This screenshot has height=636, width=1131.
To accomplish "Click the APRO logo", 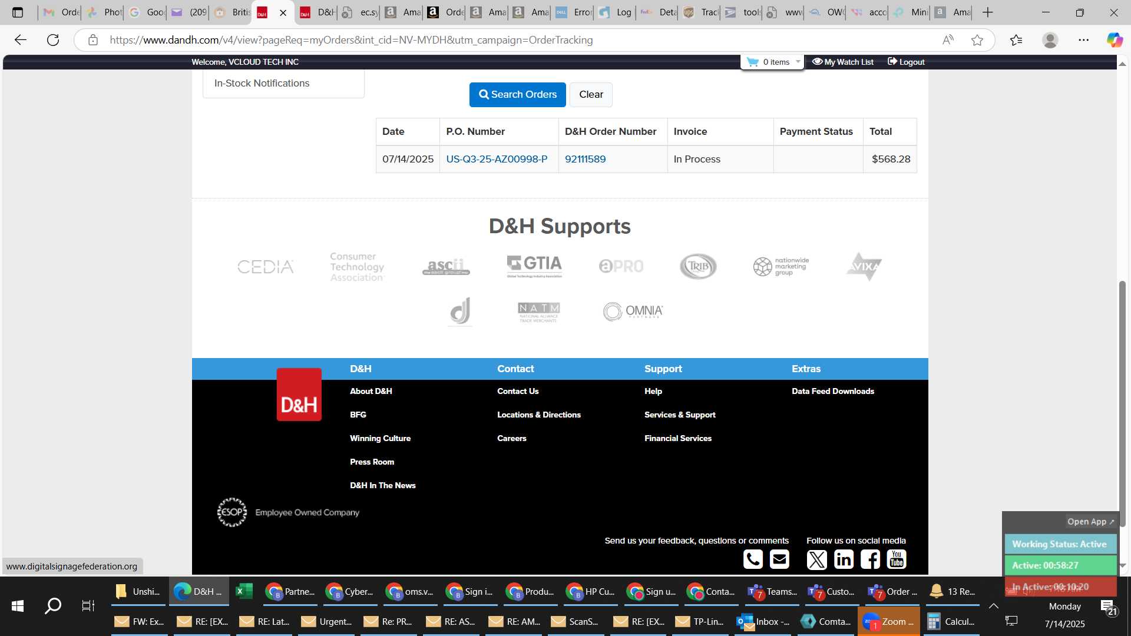I will [621, 267].
